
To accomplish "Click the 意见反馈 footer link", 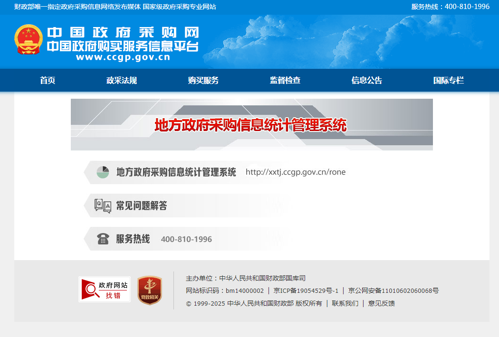I will (381, 303).
